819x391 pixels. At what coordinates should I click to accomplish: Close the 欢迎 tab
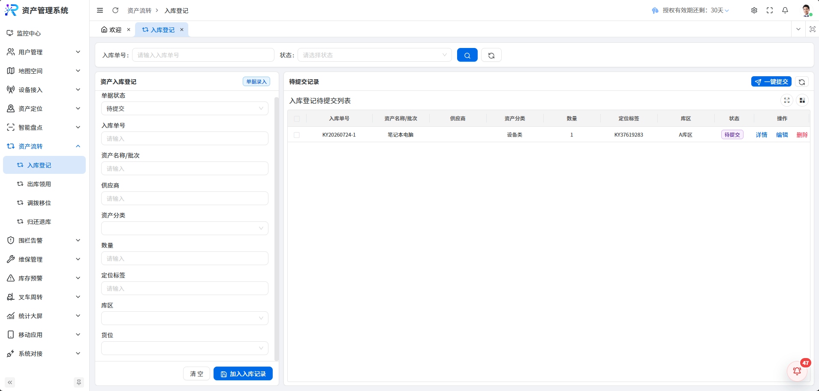pos(129,30)
